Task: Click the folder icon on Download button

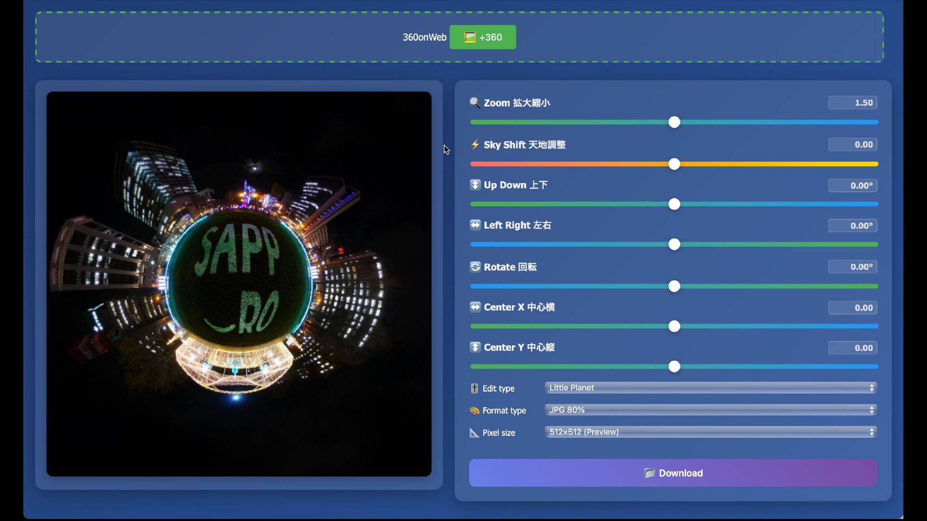Action: coord(649,473)
